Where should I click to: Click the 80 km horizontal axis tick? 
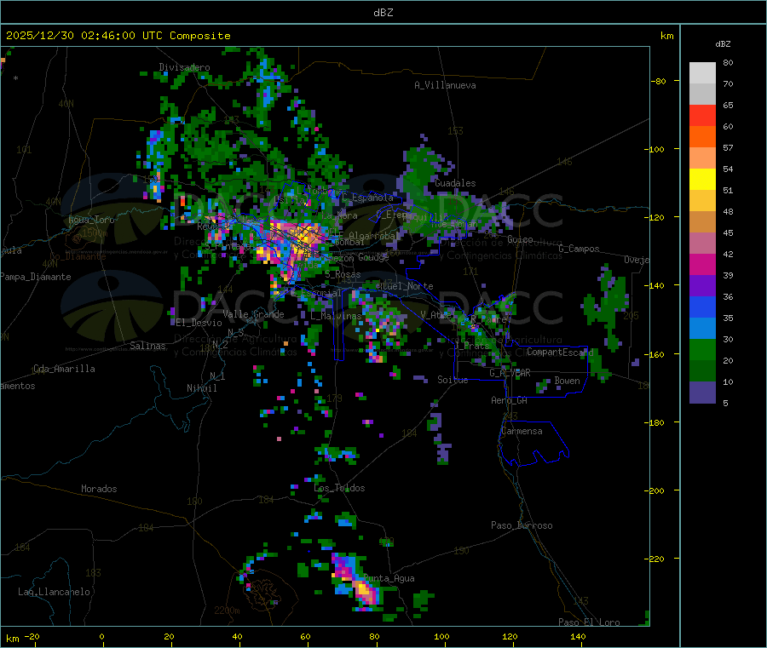coord(374,637)
